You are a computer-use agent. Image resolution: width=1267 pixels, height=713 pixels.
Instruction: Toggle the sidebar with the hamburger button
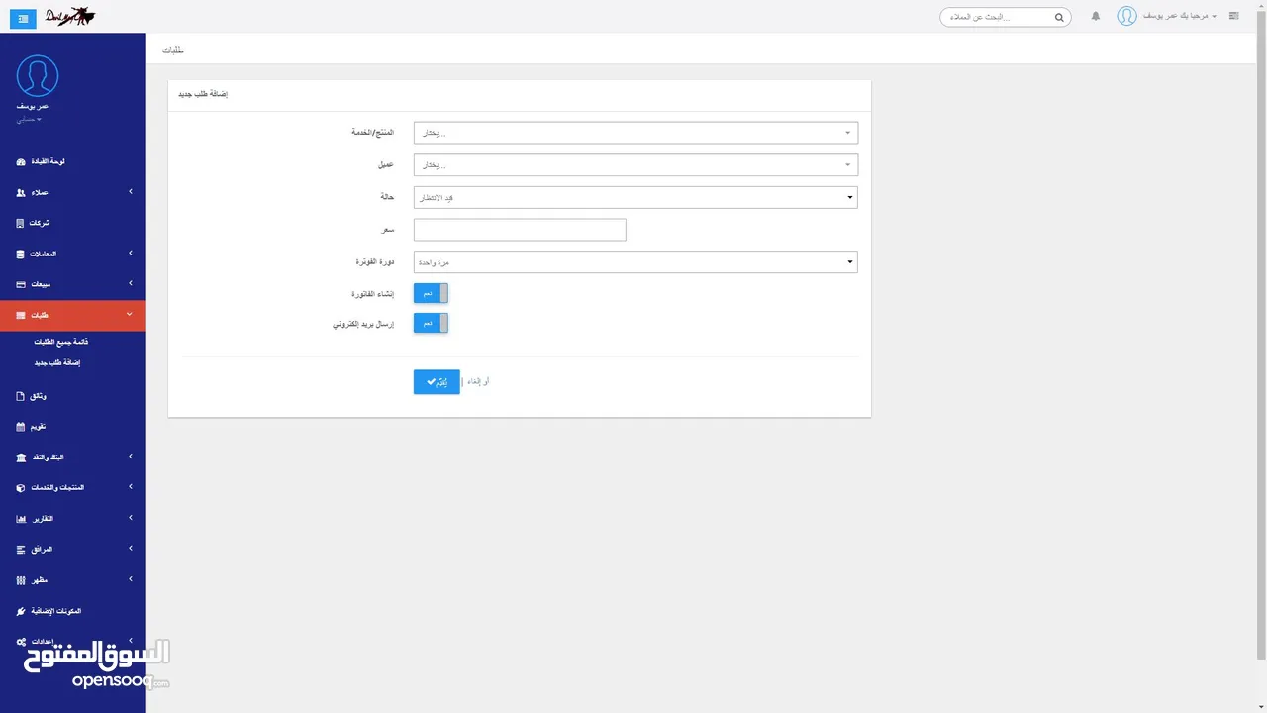coord(23,18)
